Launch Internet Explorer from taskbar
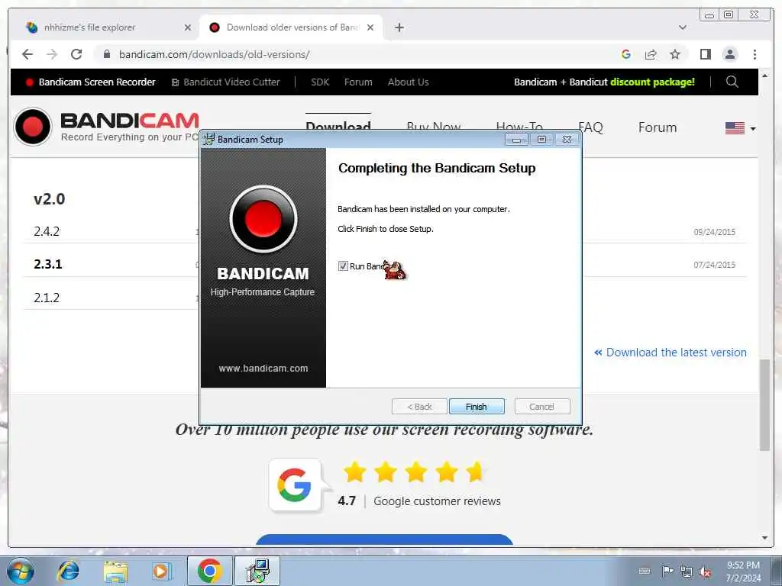This screenshot has height=586, width=782. tap(68, 571)
